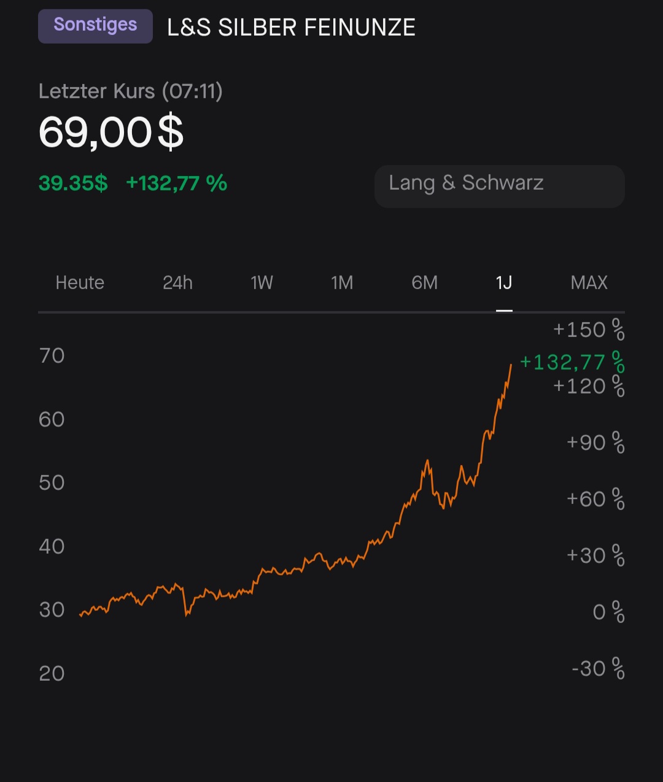The width and height of the screenshot is (663, 782).
Task: Click the sharp dip on the orange line near 30
Action: point(187,613)
